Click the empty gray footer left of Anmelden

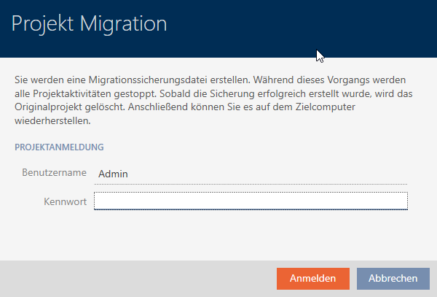click(x=138, y=278)
